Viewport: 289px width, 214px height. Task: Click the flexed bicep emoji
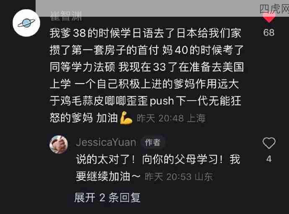click(126, 118)
